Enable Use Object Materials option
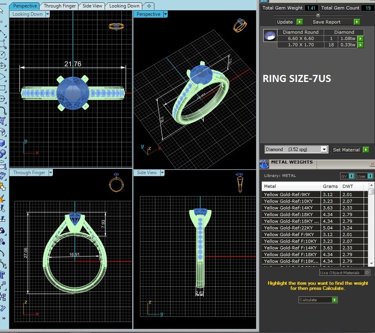This screenshot has width=375, height=333. 367,273
